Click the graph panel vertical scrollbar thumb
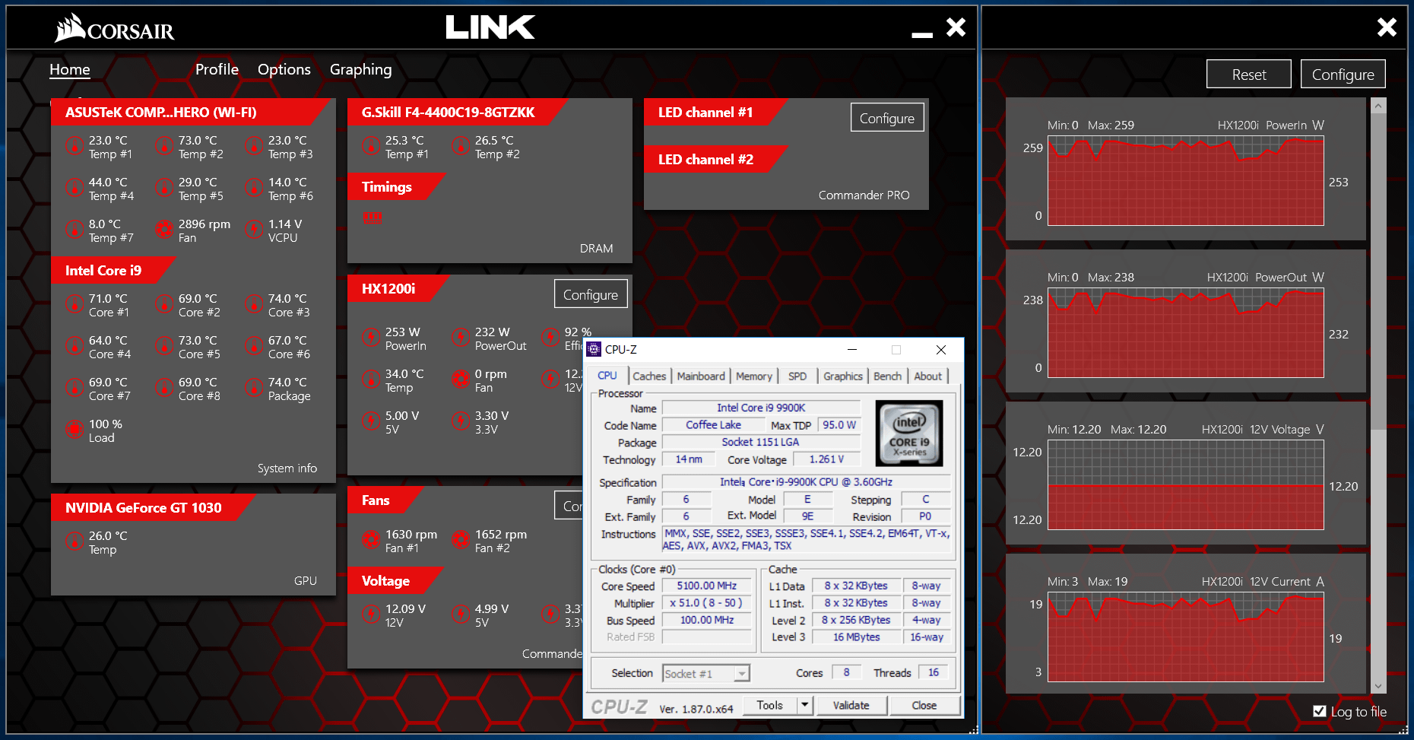The width and height of the screenshot is (1414, 740). pos(1378,272)
